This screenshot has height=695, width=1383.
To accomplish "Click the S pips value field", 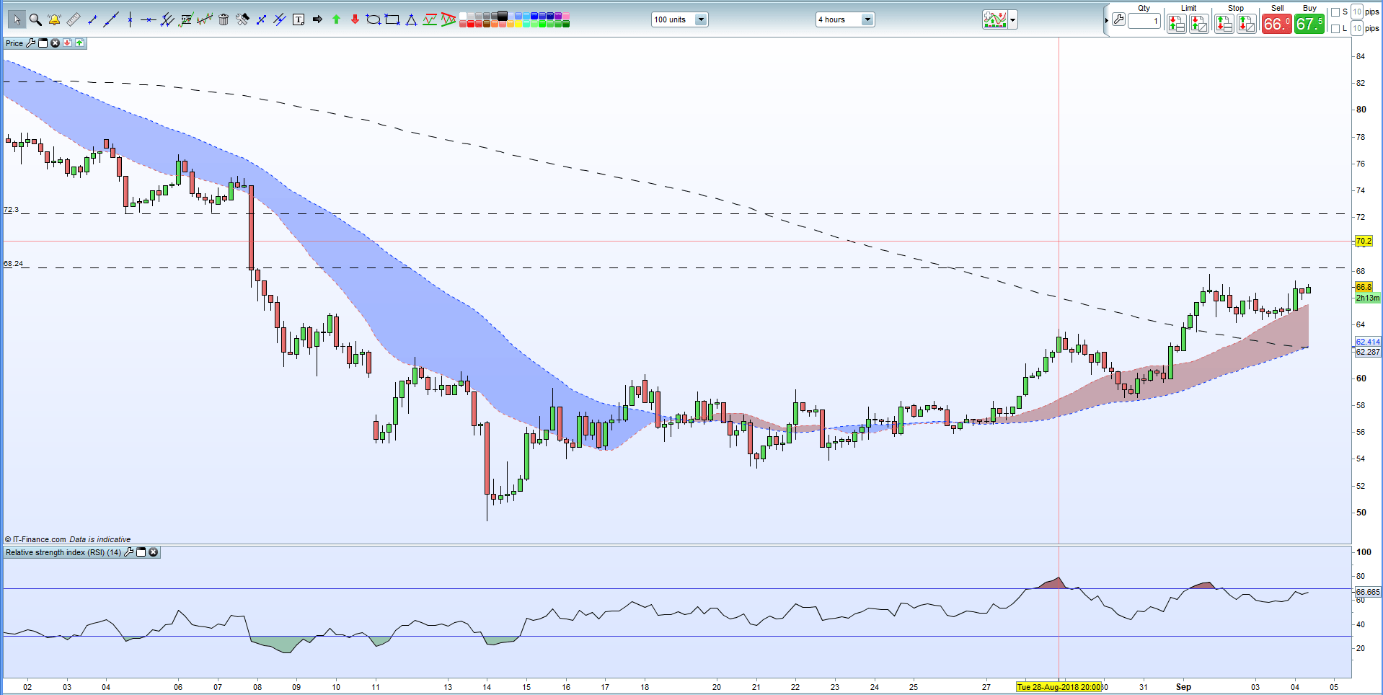I will pos(1357,12).
